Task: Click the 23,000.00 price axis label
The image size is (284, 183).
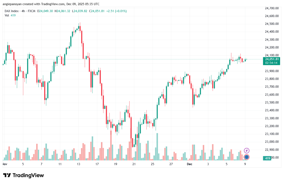Action: pyautogui.click(x=272, y=142)
